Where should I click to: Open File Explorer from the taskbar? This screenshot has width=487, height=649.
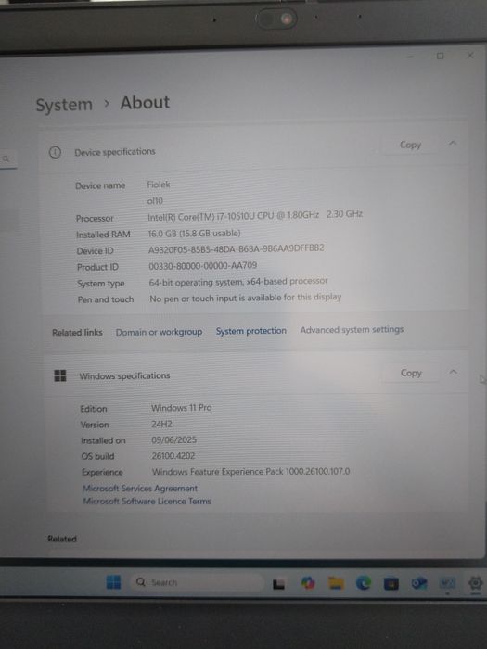336,583
